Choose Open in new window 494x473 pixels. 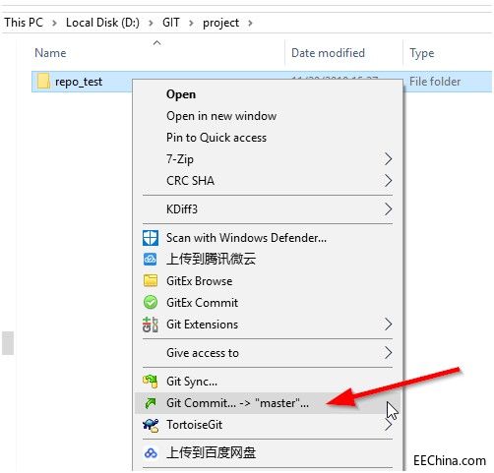[221, 116]
